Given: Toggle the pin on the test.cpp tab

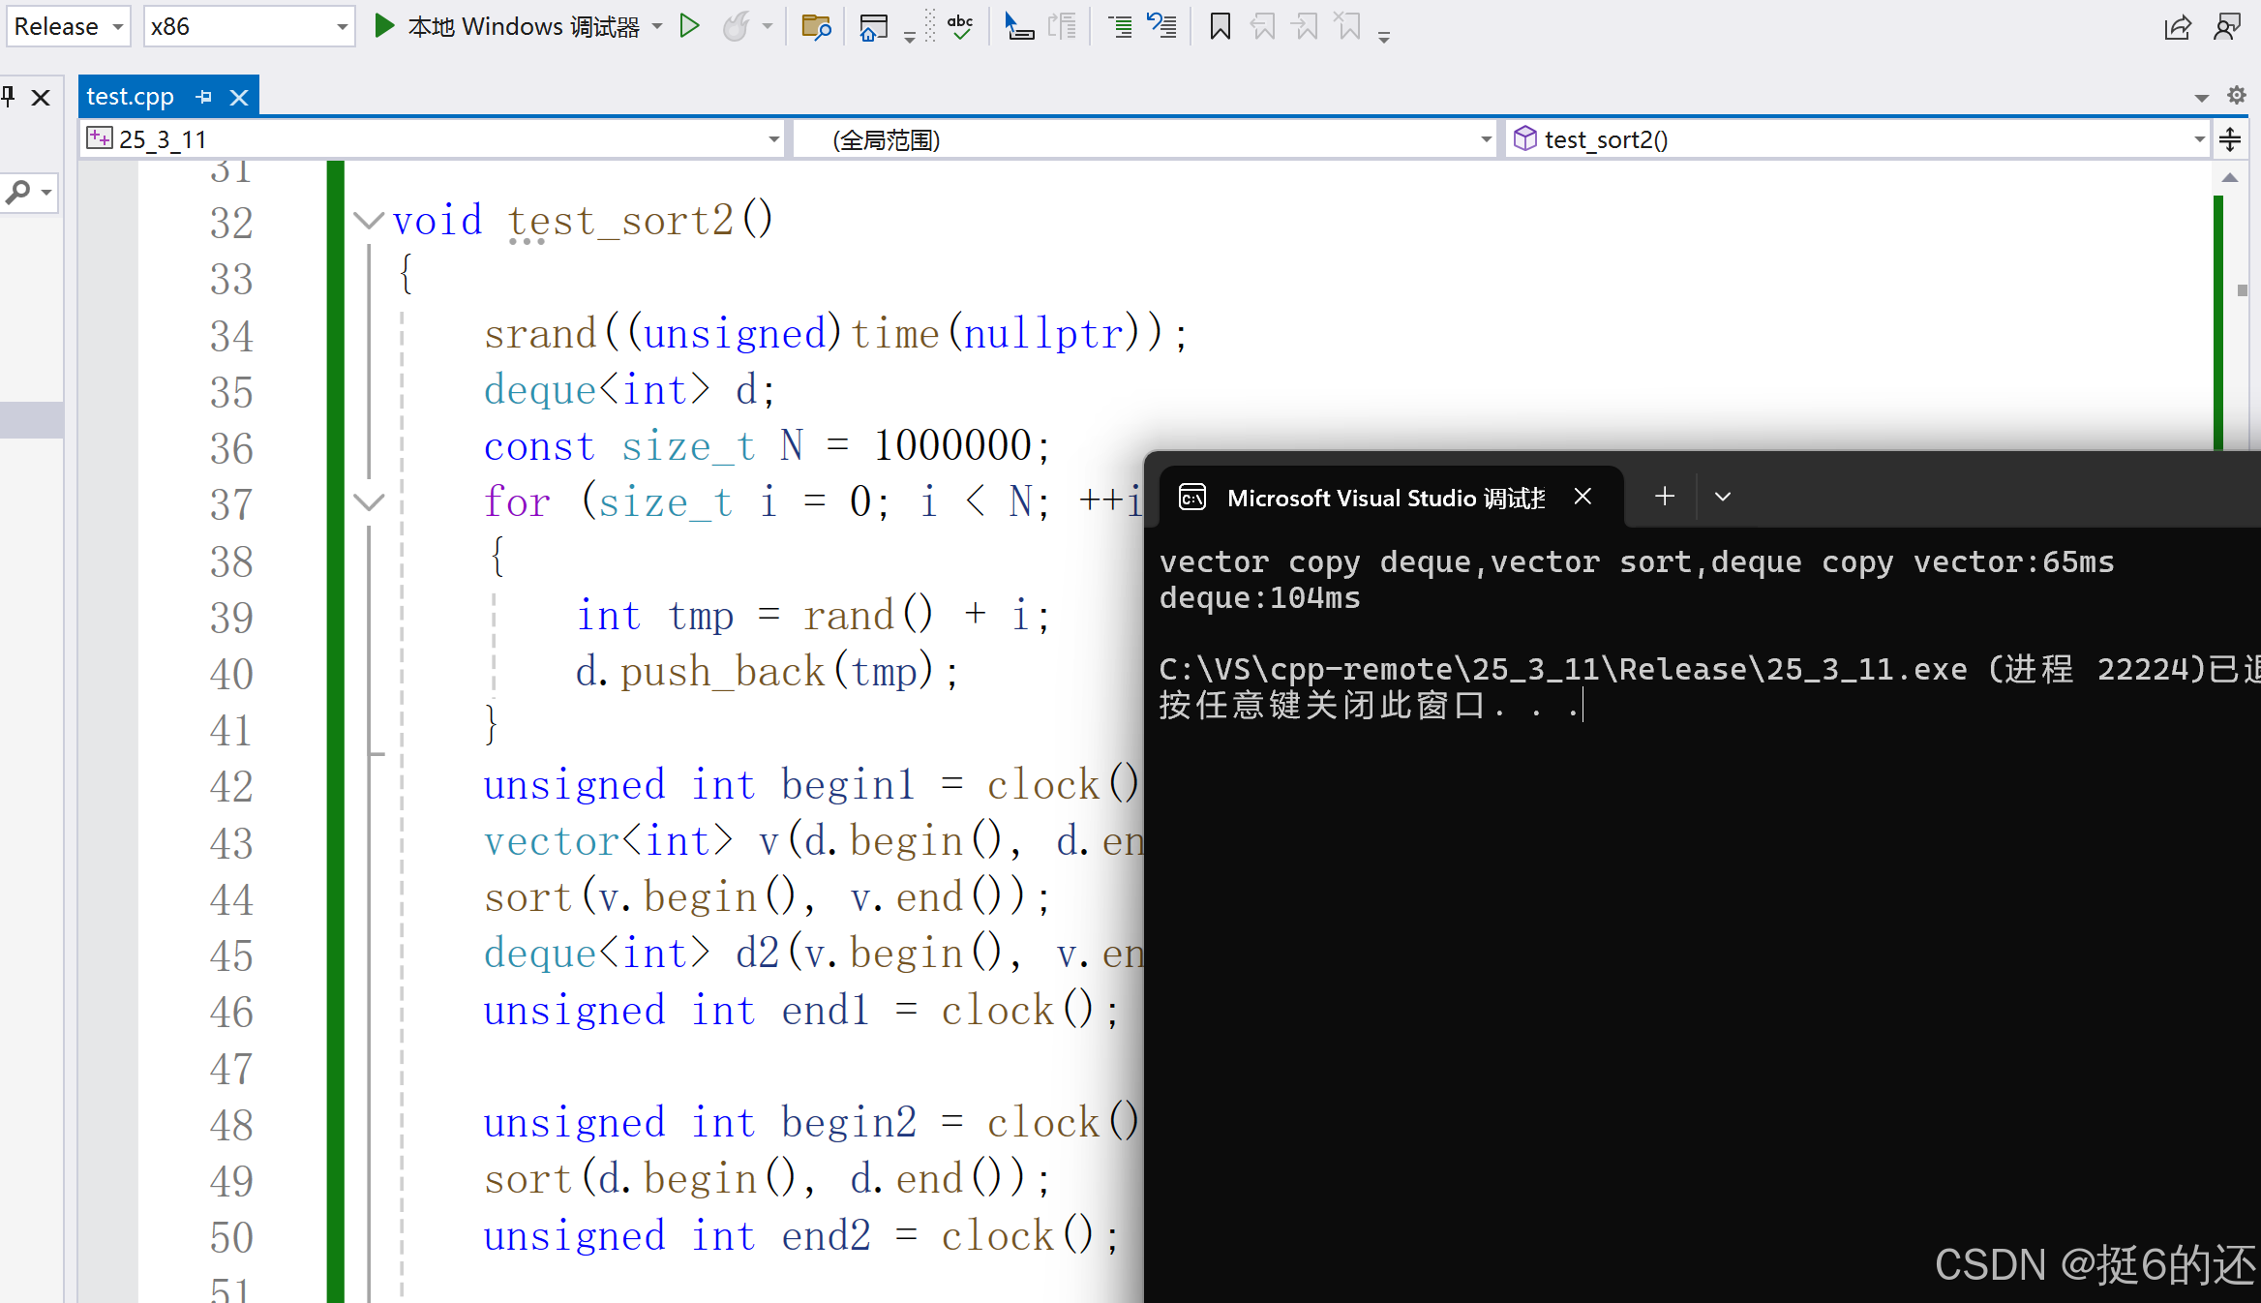Looking at the screenshot, I should pyautogui.click(x=203, y=96).
